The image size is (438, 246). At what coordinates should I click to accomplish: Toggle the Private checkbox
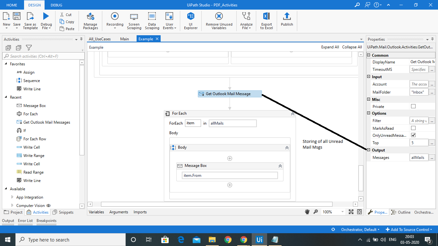(x=413, y=106)
